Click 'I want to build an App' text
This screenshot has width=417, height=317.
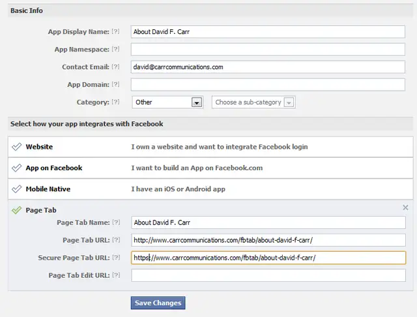[x=197, y=168]
